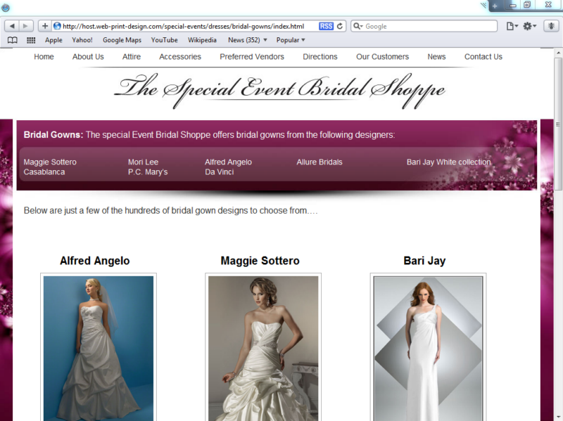563x421 pixels.
Task: Open the Yahoo! bookmark
Action: point(82,40)
